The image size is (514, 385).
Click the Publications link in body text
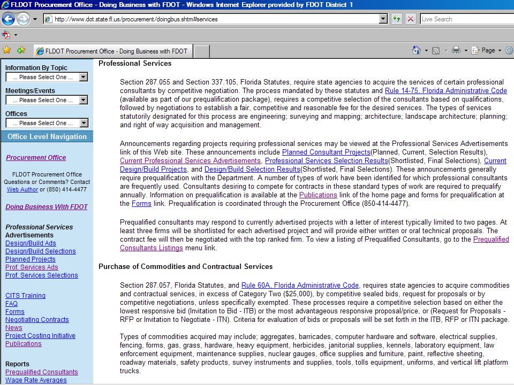(318, 195)
